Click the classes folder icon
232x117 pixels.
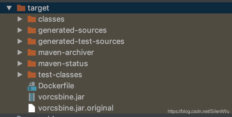coord(31,19)
